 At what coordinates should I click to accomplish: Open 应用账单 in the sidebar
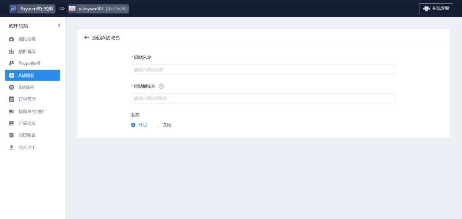pos(27,135)
